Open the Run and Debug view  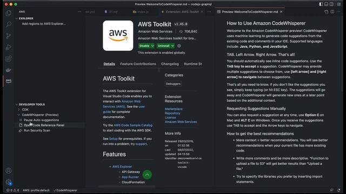pos(9,47)
